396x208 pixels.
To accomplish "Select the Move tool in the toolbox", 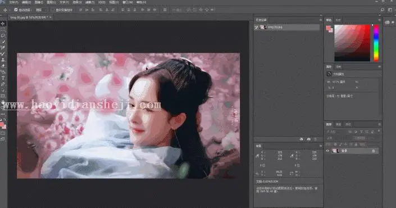I will (x=3, y=24).
